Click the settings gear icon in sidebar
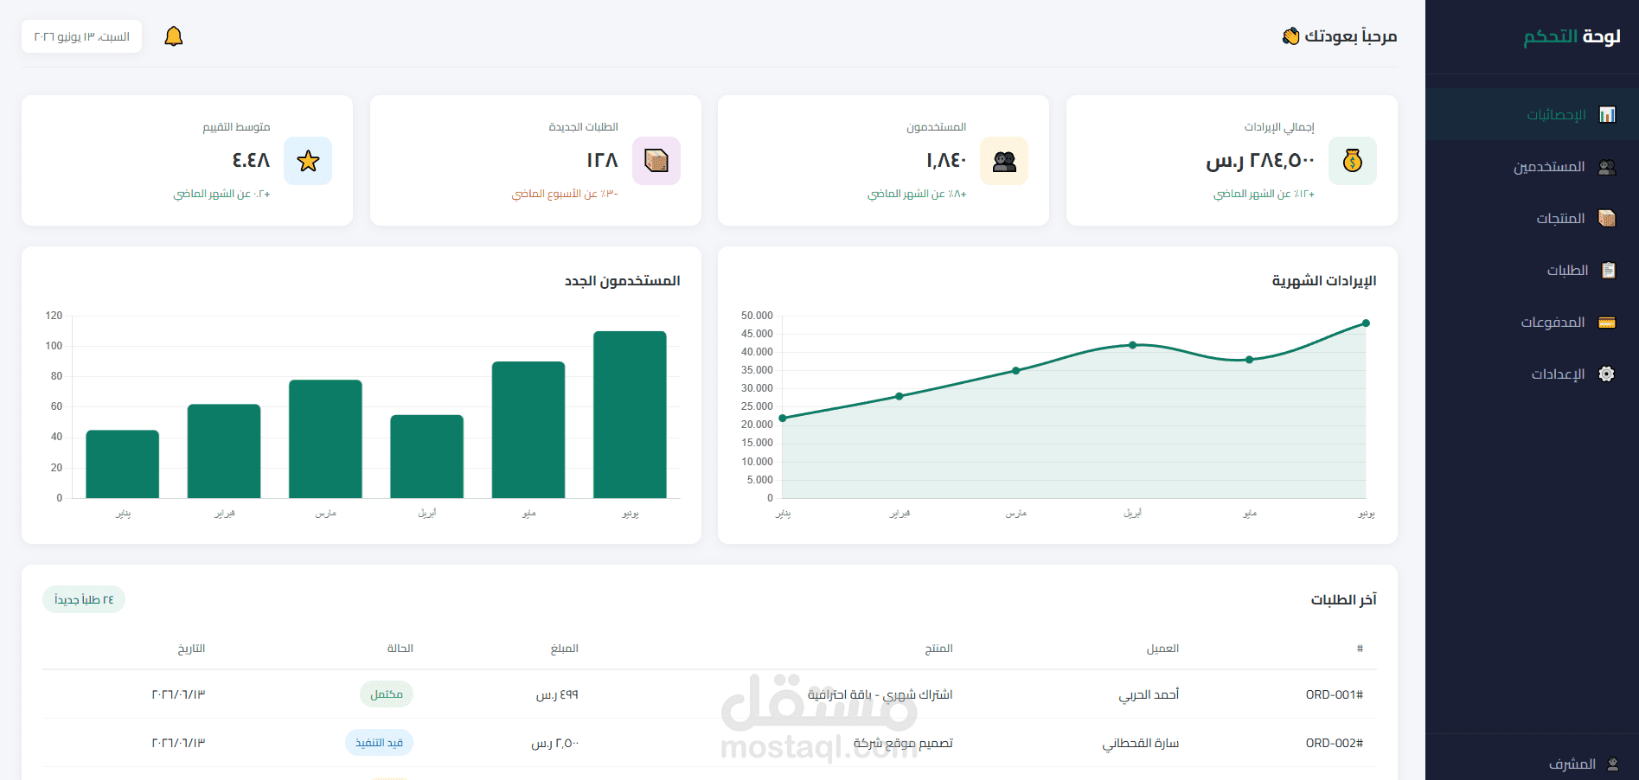Viewport: 1639px width, 780px height. tap(1607, 374)
